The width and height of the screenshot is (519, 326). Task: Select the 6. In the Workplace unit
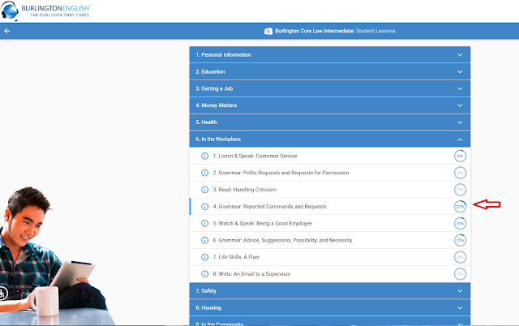tap(330, 139)
